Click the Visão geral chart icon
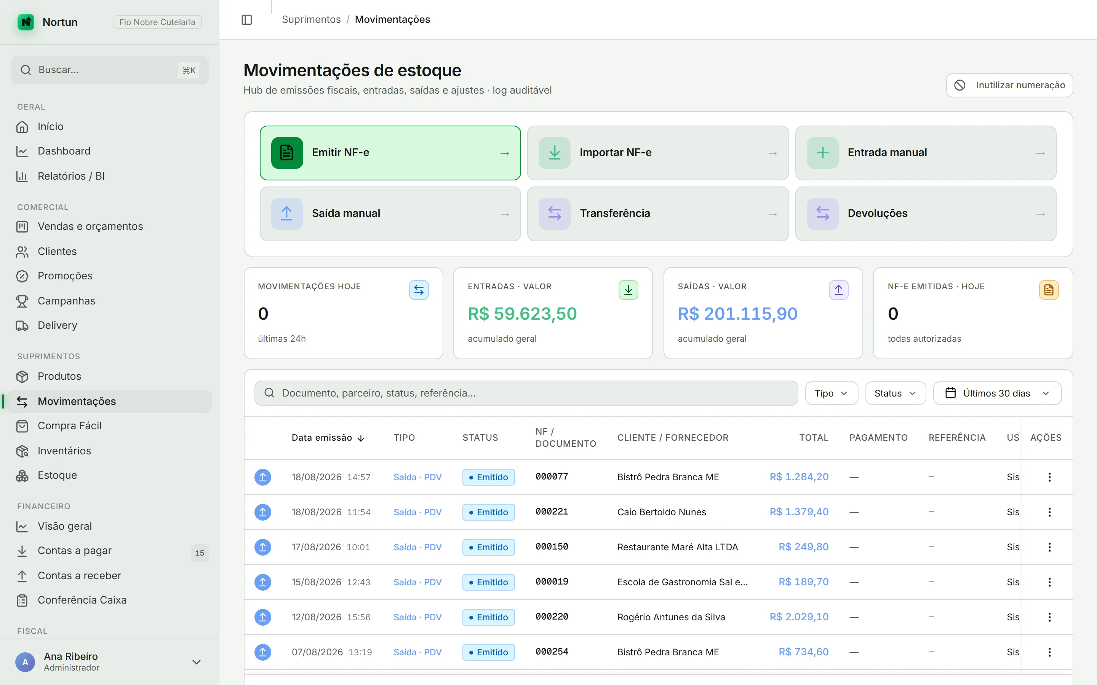1097x685 pixels. (22, 526)
